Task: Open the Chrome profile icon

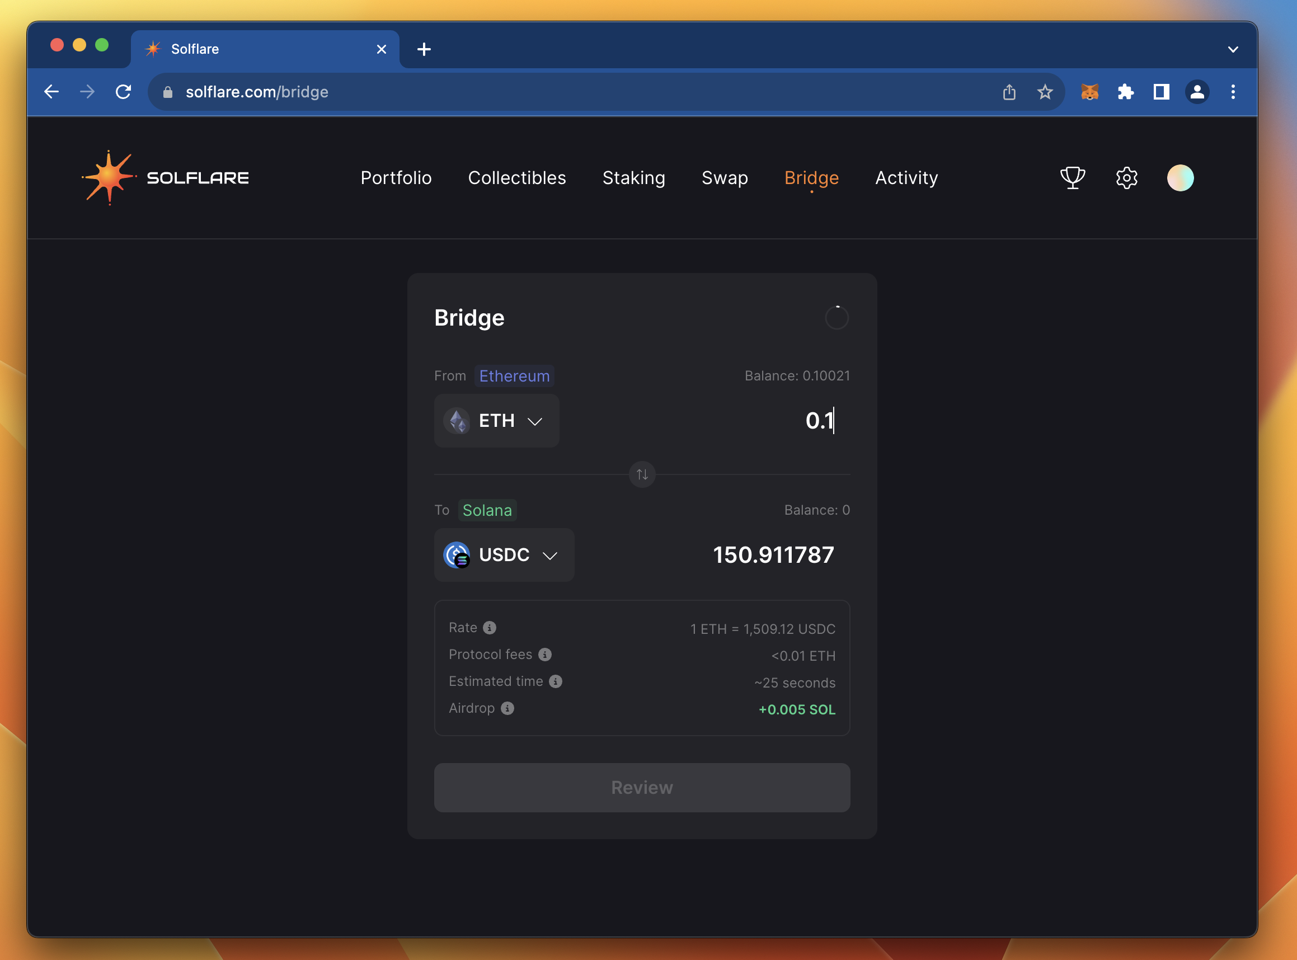Action: (x=1197, y=92)
